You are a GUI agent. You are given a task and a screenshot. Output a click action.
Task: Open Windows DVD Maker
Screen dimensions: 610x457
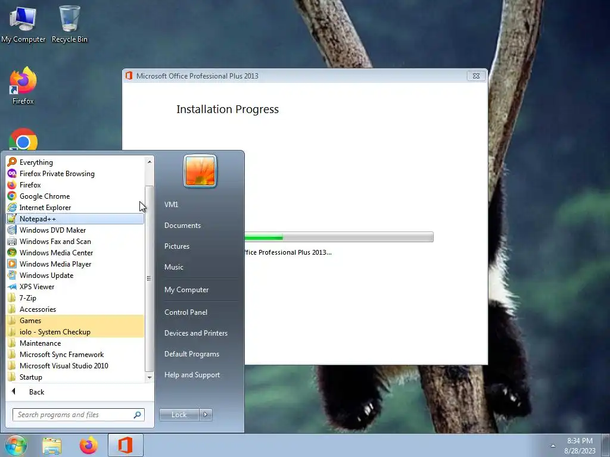point(75,230)
